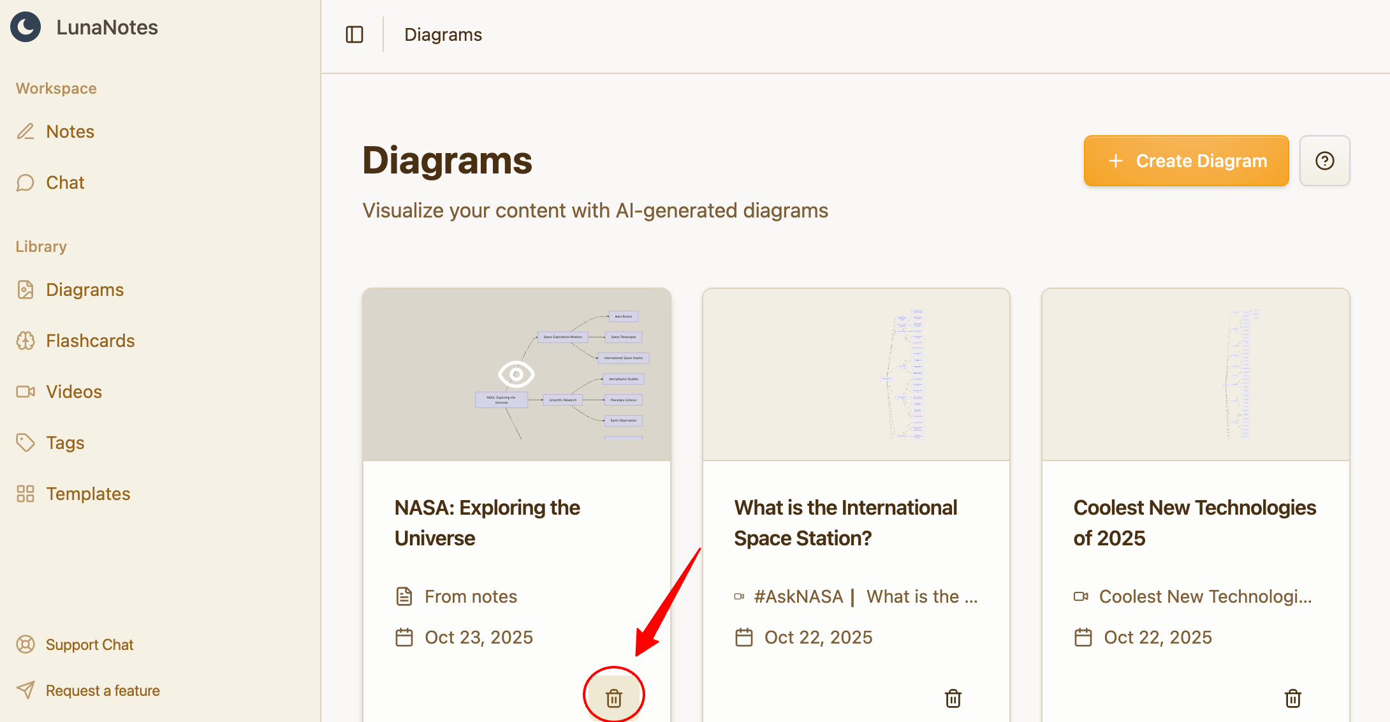Delete the International Space Station diagram

tap(953, 698)
